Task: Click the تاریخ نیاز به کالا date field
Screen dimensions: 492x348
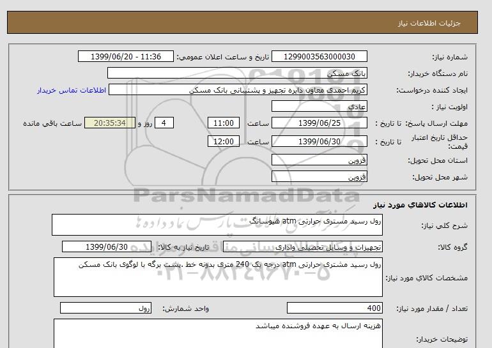Action: 107,247
